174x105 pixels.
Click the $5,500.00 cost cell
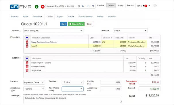coord(95,42)
